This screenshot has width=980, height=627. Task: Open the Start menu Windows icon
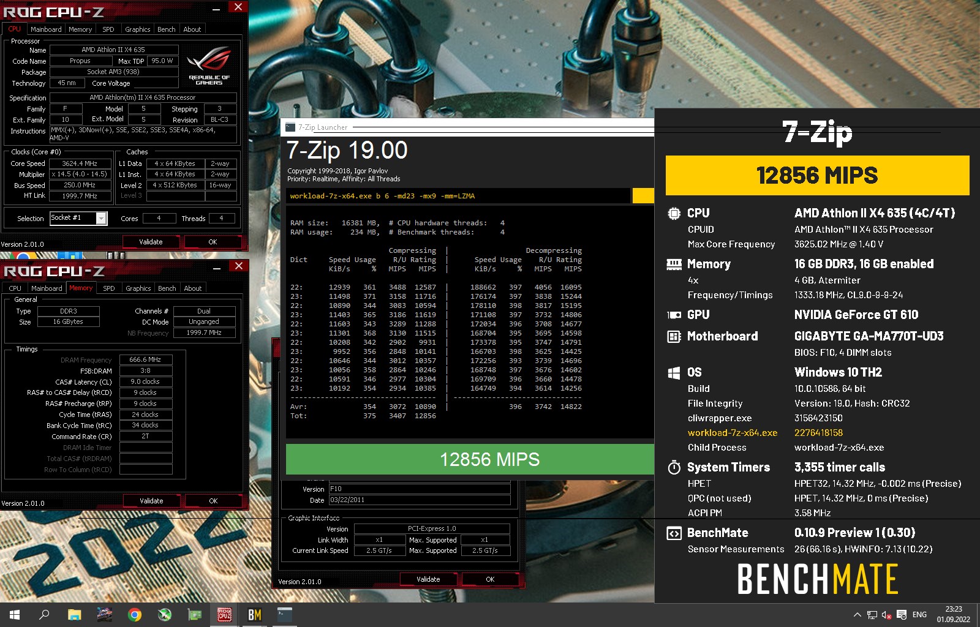15,615
